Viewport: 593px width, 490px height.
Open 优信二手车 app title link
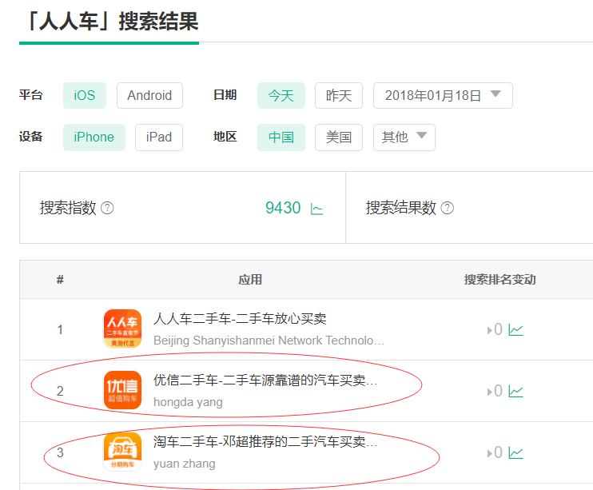pos(265,380)
